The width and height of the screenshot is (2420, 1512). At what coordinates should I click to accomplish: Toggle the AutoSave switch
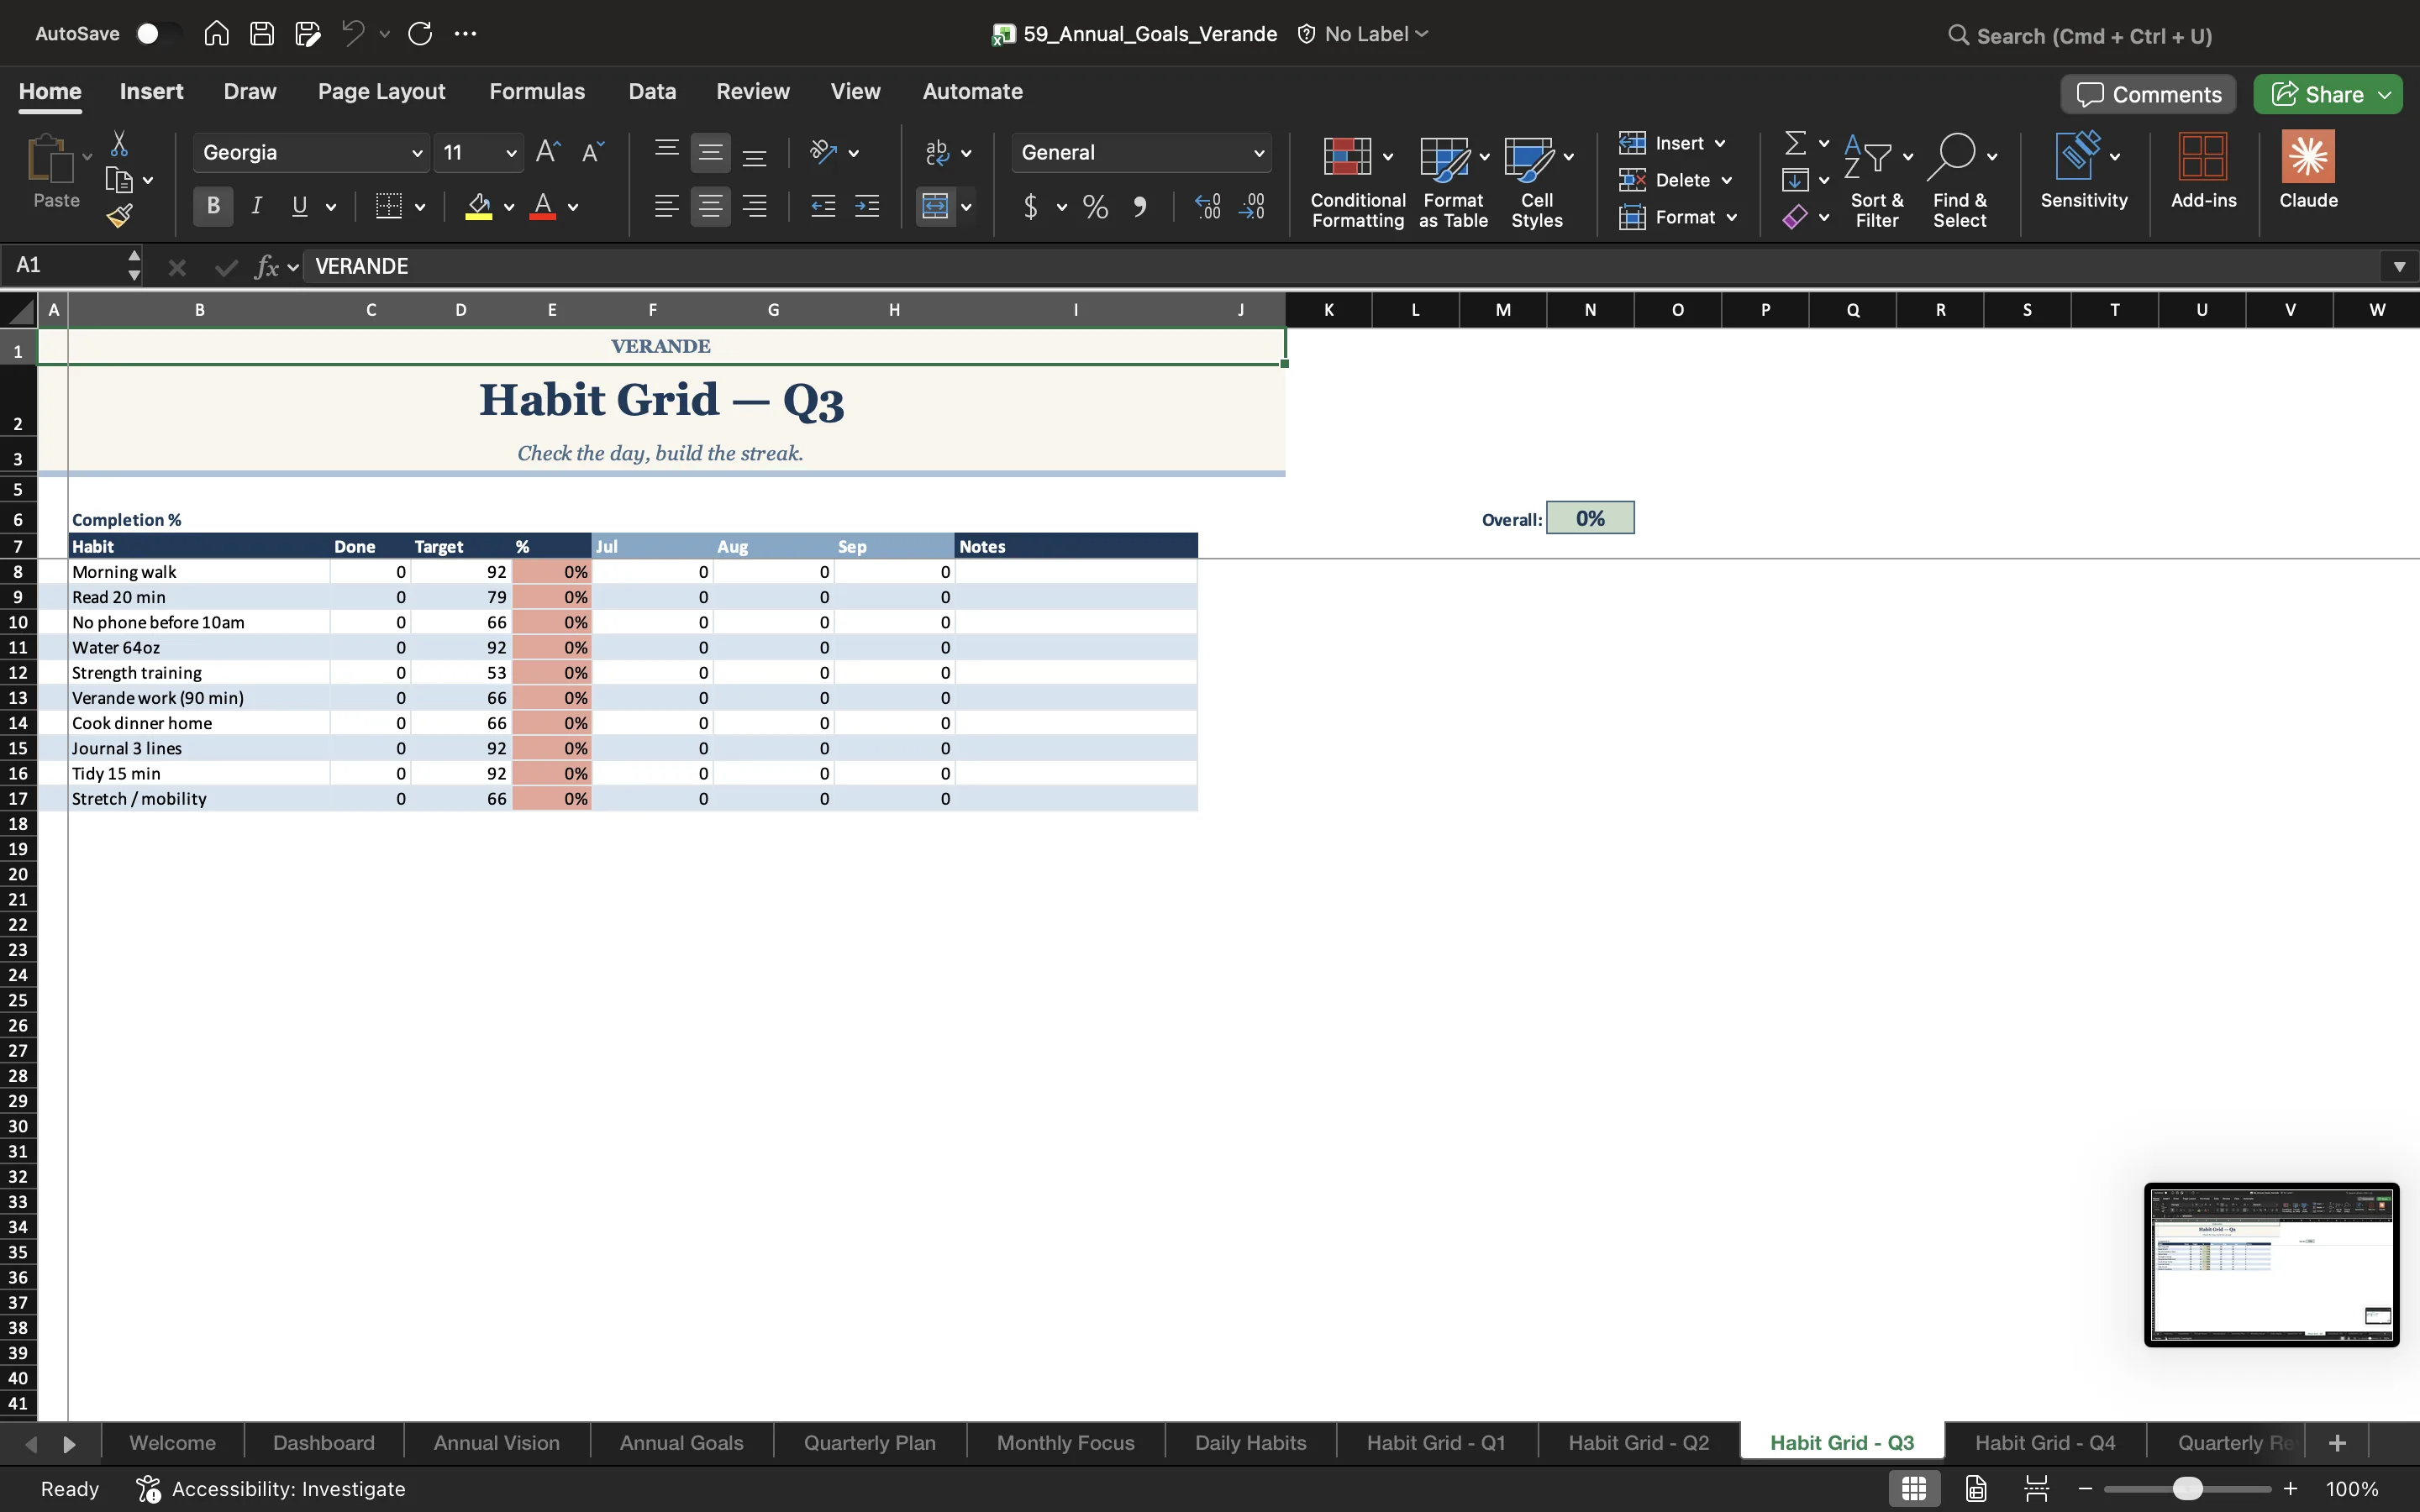click(x=157, y=34)
